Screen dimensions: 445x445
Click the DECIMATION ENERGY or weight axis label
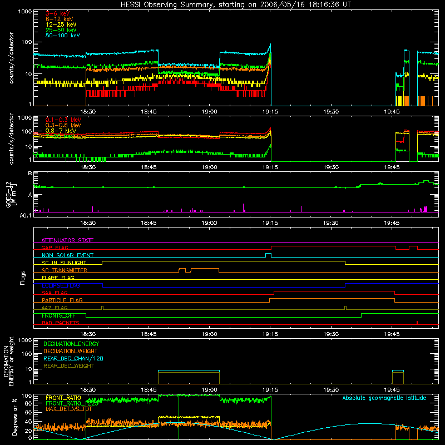(x=8, y=361)
